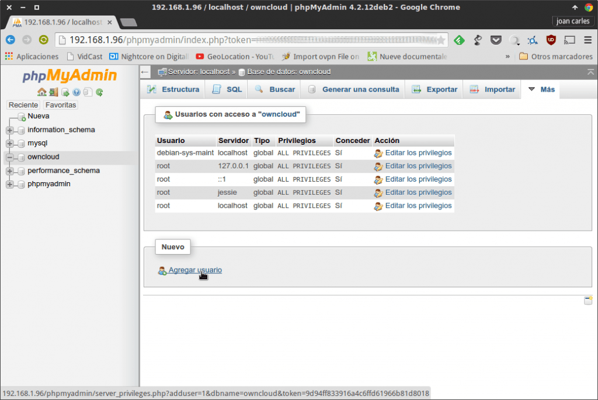Collapse the query box with top-right arrow

click(590, 71)
